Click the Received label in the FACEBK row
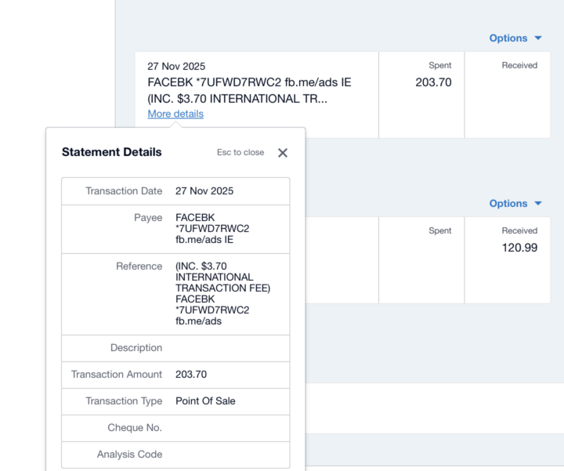Viewport: 564px width, 471px height. click(519, 66)
